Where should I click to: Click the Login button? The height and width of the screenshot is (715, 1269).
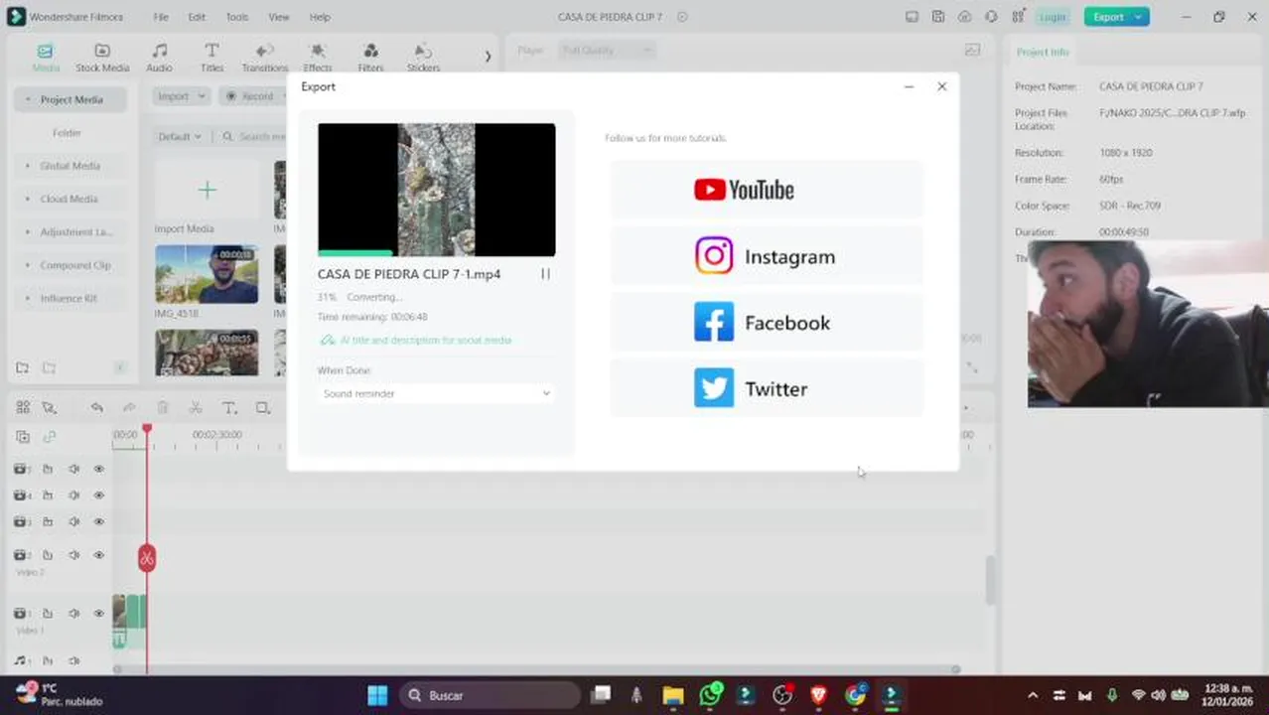click(1053, 17)
